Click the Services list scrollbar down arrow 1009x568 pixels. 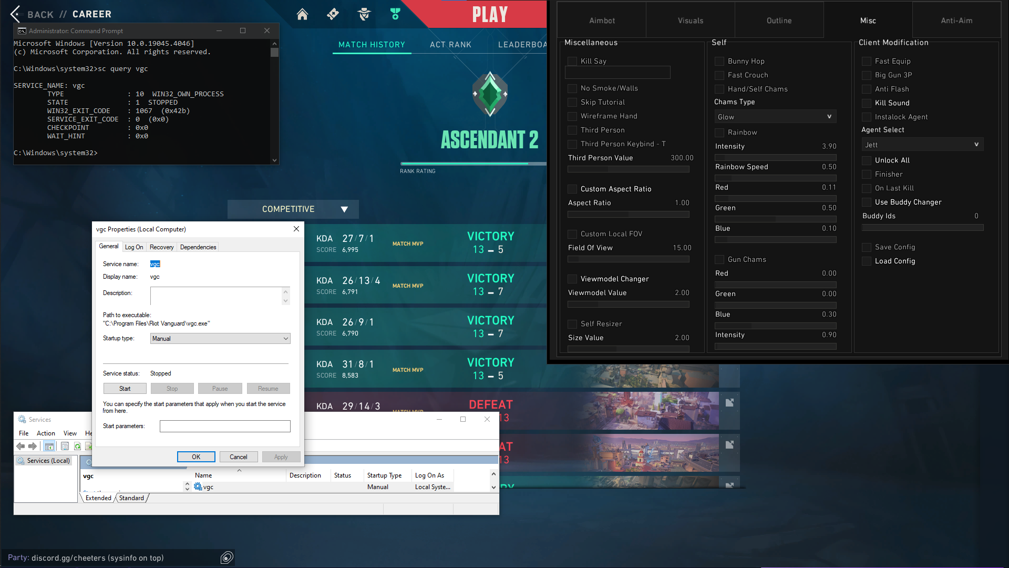click(x=493, y=487)
